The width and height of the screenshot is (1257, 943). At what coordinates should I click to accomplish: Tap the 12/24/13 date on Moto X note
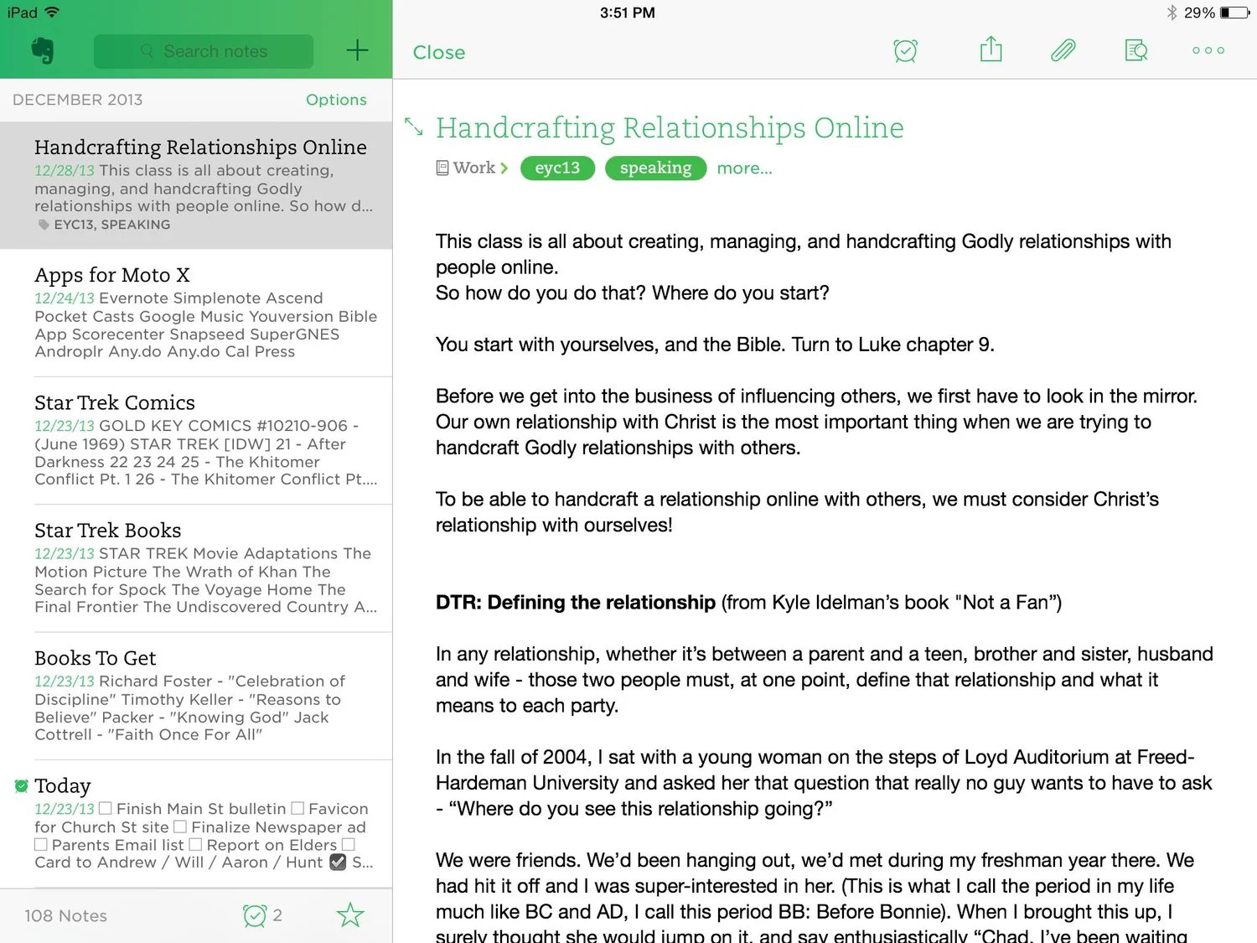[x=65, y=298]
